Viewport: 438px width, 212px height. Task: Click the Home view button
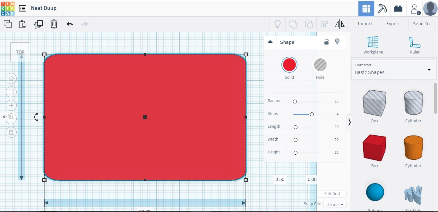click(11, 78)
